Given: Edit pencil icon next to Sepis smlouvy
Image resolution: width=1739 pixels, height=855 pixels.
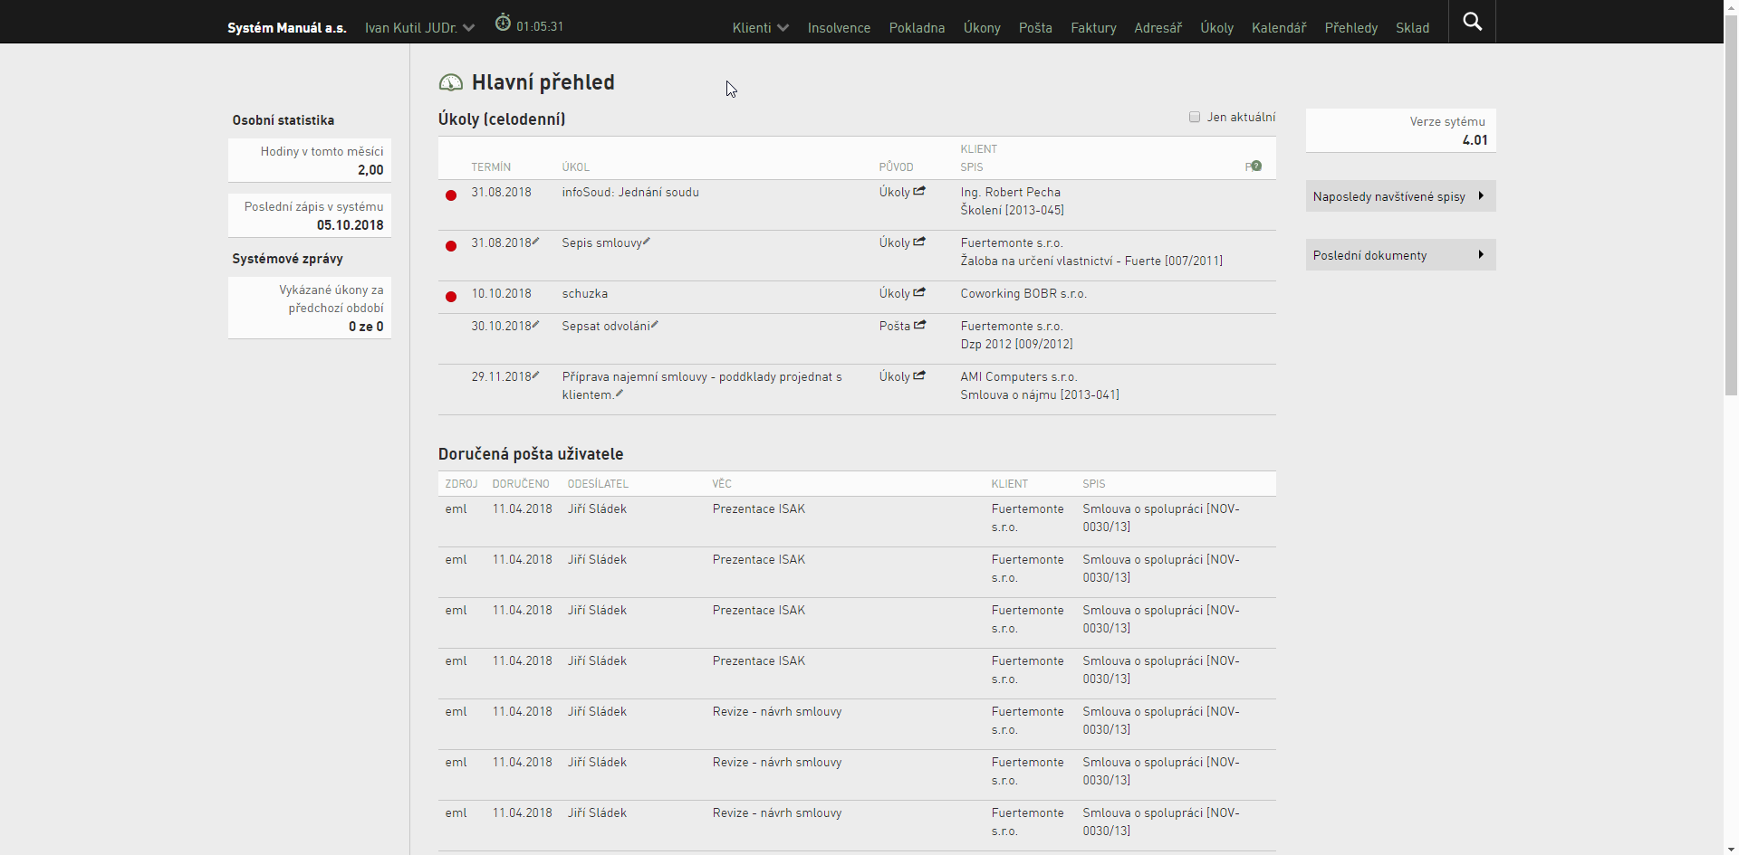Looking at the screenshot, I should pyautogui.click(x=647, y=241).
